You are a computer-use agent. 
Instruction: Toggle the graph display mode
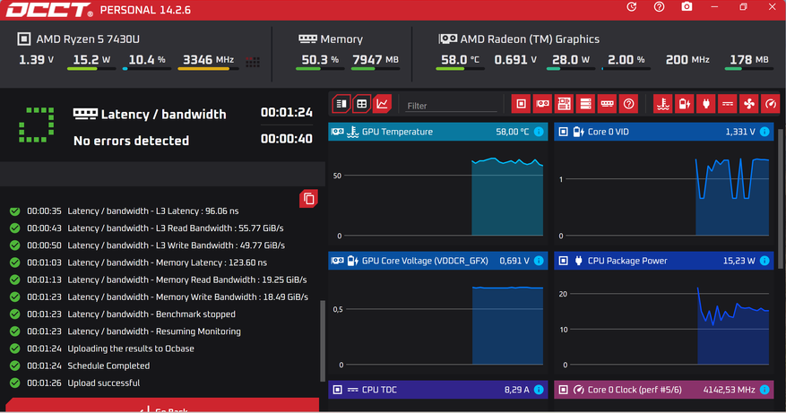point(383,104)
